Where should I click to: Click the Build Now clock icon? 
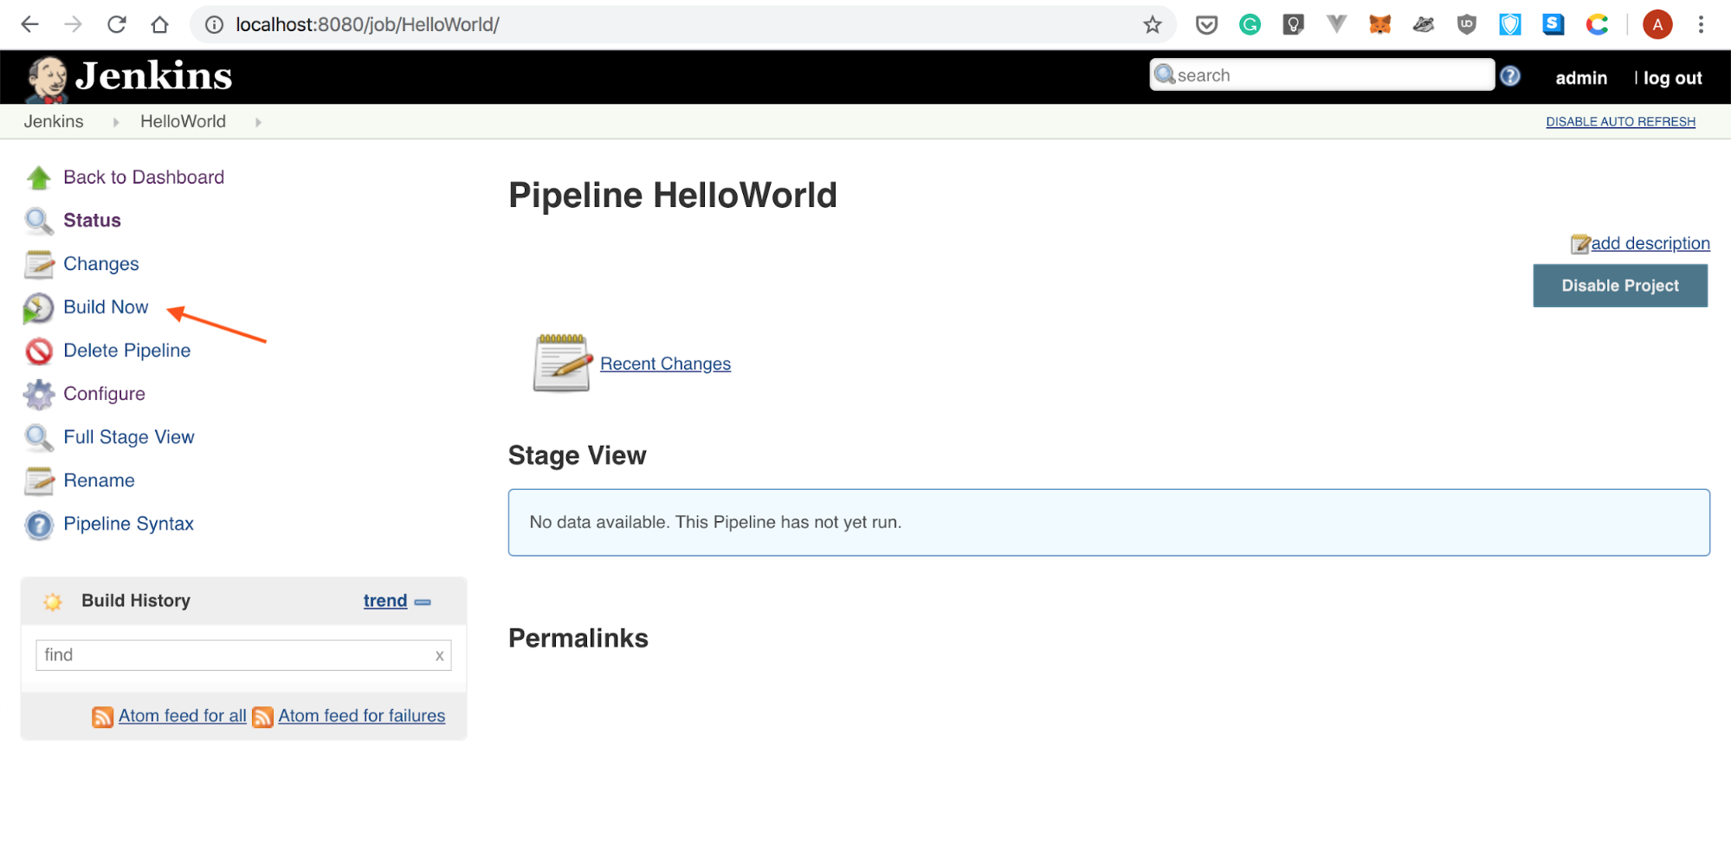[38, 308]
